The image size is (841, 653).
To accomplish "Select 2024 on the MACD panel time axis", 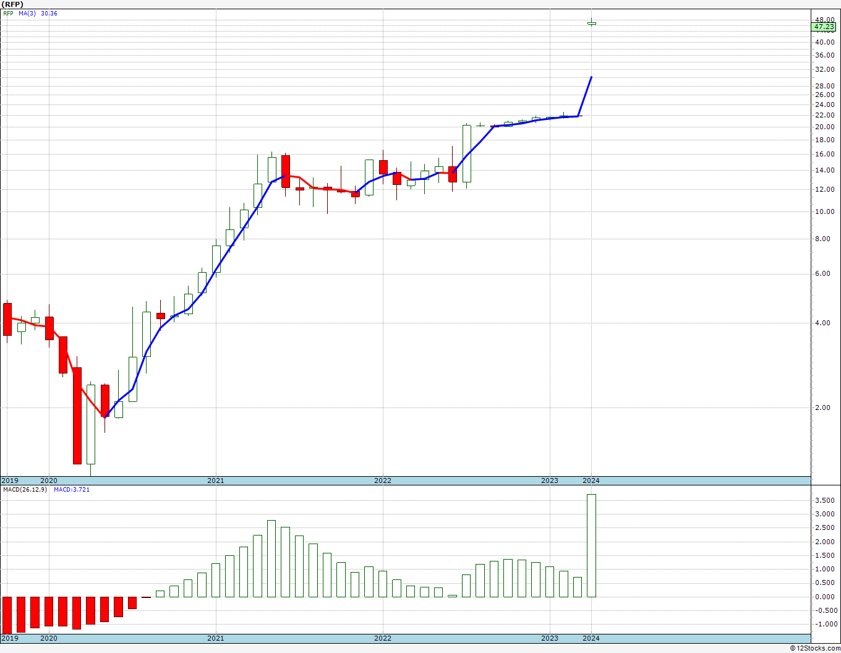I will coord(591,638).
